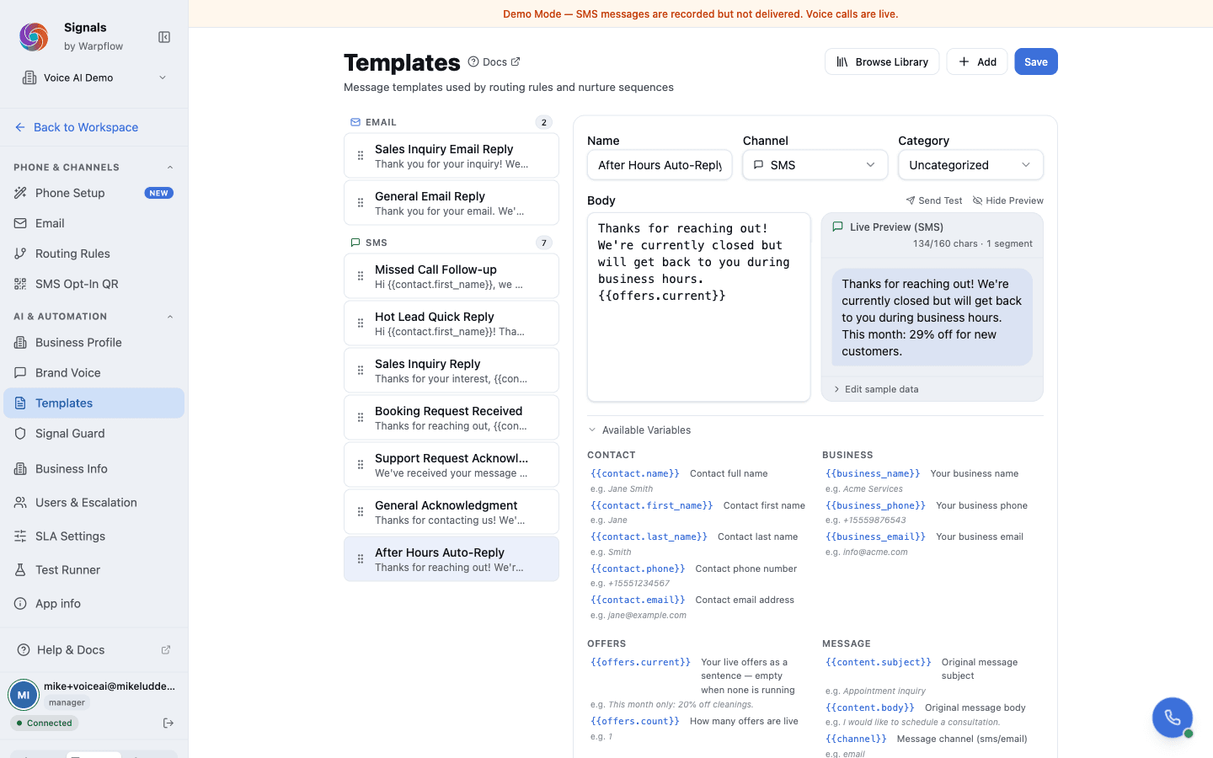Insert the {{contact.first_name}} variable

(x=651, y=505)
